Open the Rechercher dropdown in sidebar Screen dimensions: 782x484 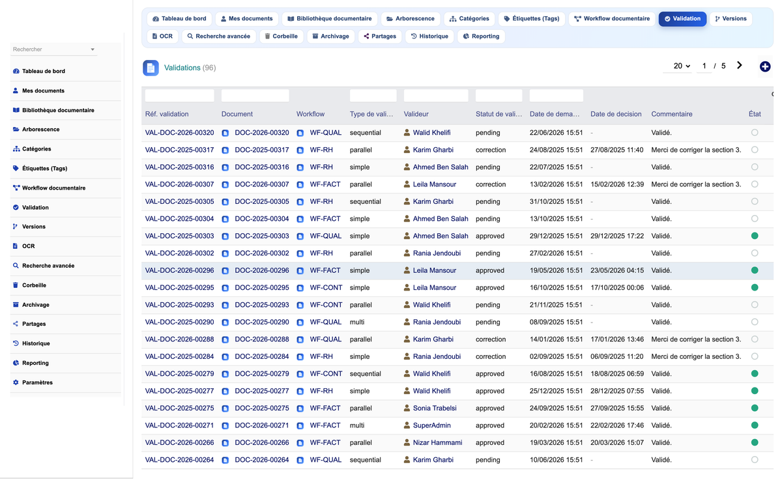(54, 50)
